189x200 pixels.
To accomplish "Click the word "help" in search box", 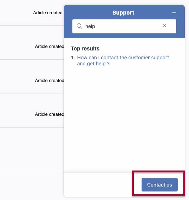I will tap(90, 26).
